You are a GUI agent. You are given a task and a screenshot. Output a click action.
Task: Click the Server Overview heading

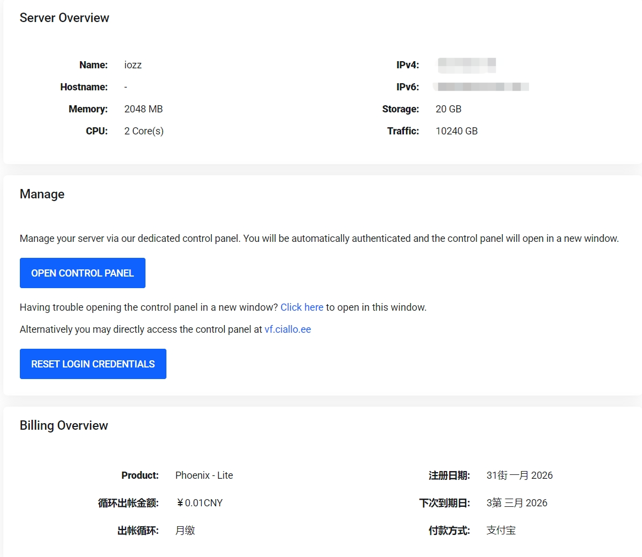tap(64, 18)
